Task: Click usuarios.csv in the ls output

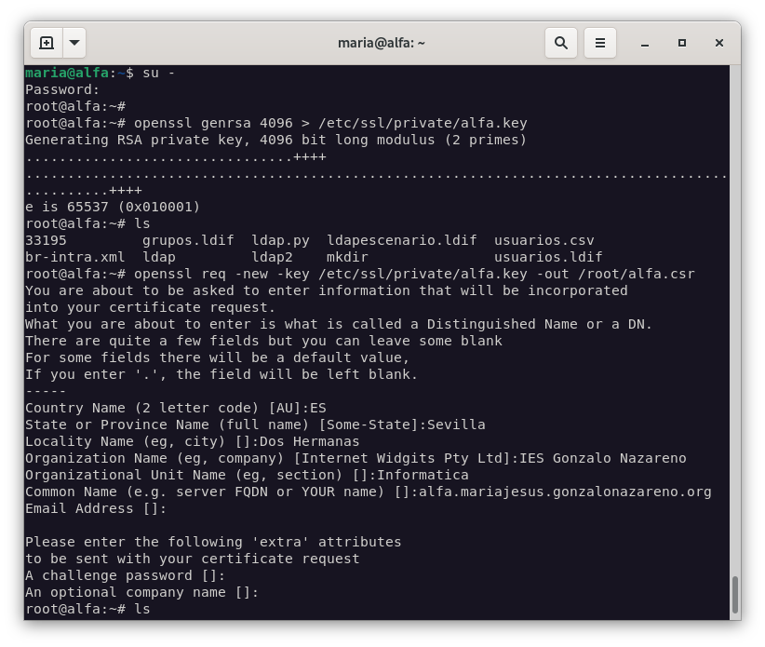Action: coord(544,240)
